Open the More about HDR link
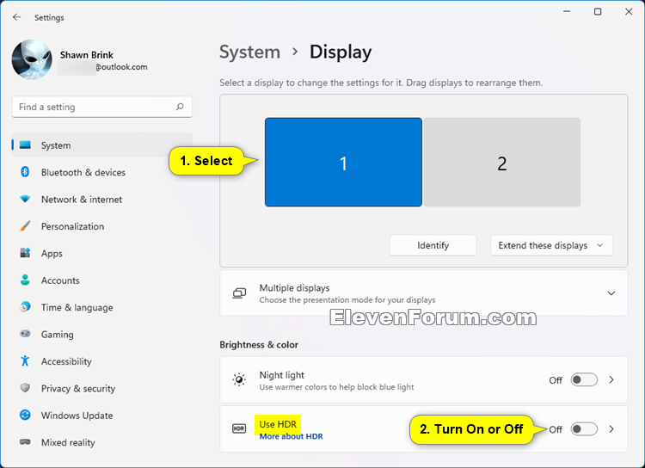Screen dimensions: 645x468 click(x=291, y=436)
